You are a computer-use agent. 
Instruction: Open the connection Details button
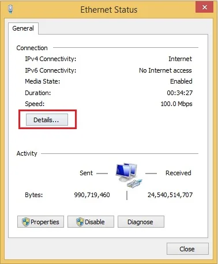point(47,120)
